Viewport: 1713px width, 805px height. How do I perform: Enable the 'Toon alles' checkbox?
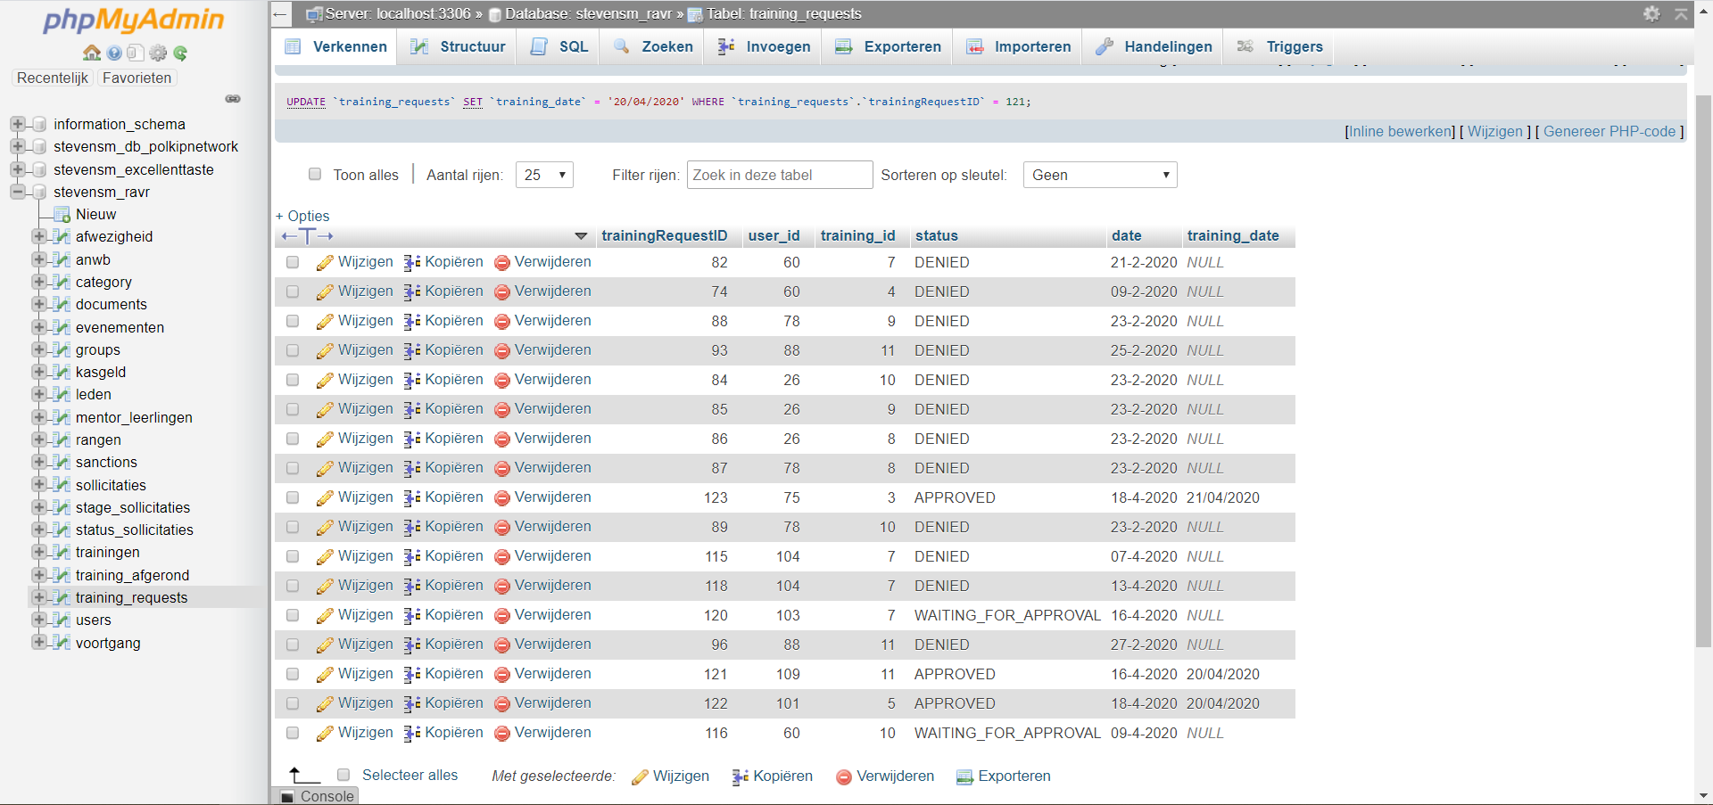click(x=315, y=175)
